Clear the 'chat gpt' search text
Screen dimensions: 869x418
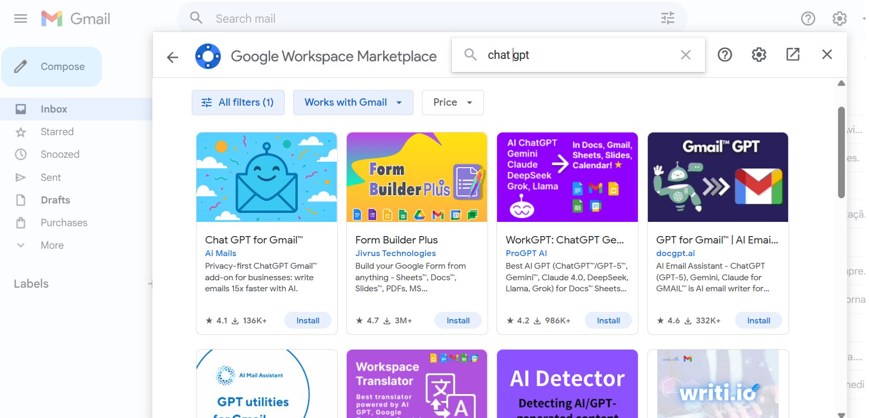pyautogui.click(x=685, y=55)
